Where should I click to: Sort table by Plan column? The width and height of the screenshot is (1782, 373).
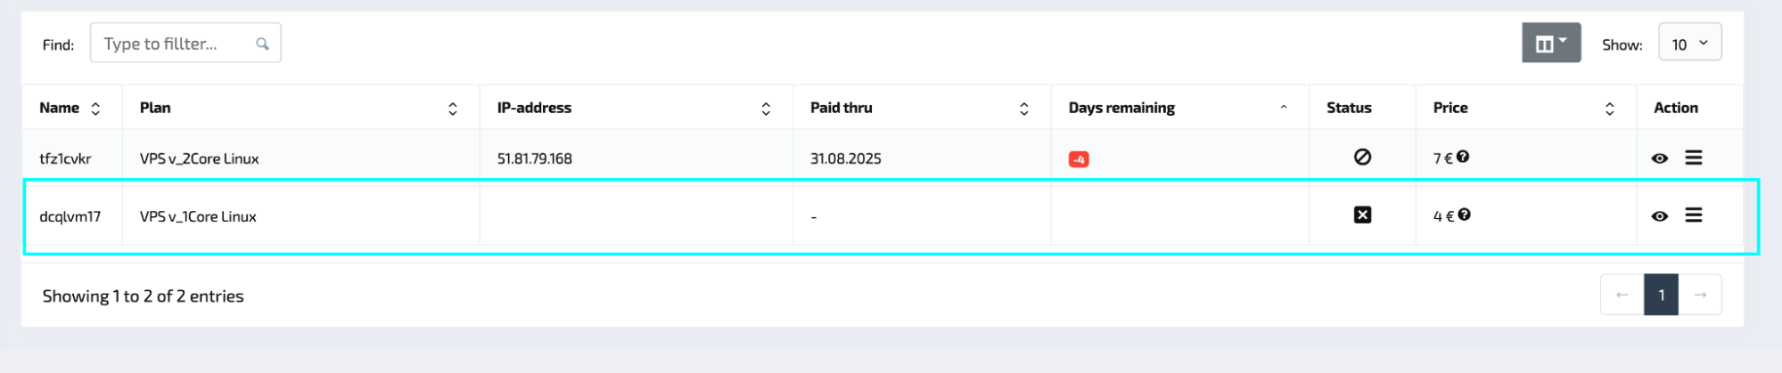(453, 109)
